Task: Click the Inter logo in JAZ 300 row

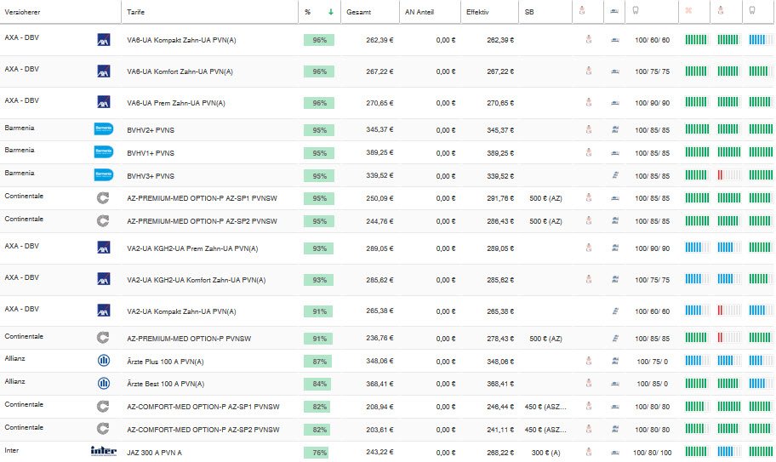Action: [104, 452]
